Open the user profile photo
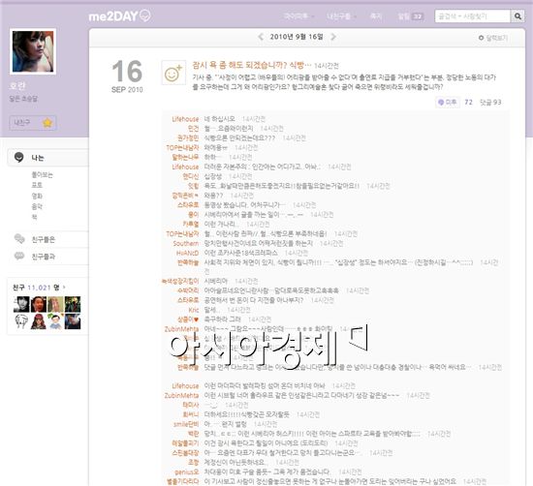This screenshot has width=533, height=486. pyautogui.click(x=33, y=51)
